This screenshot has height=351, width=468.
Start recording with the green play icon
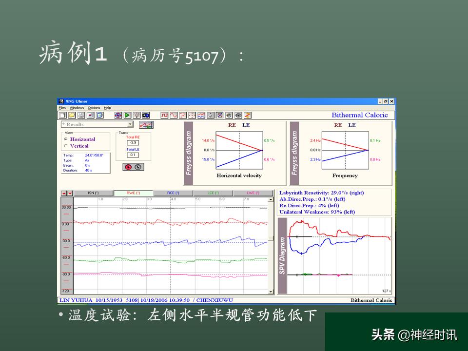[x=127, y=115]
